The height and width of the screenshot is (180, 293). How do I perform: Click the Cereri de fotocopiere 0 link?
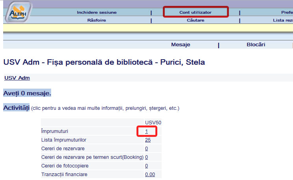146,166
